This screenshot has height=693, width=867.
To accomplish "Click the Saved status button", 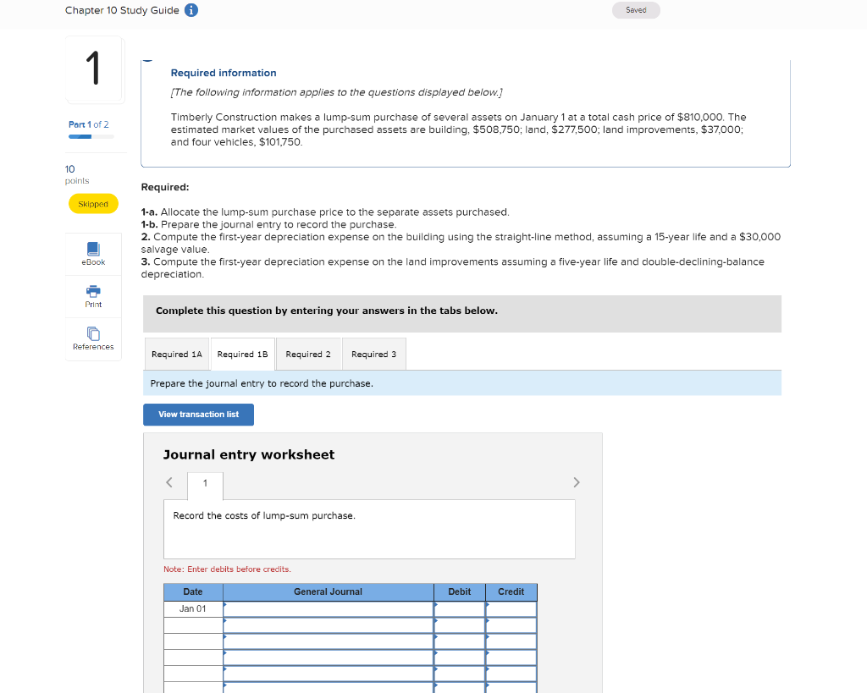I will coord(636,10).
